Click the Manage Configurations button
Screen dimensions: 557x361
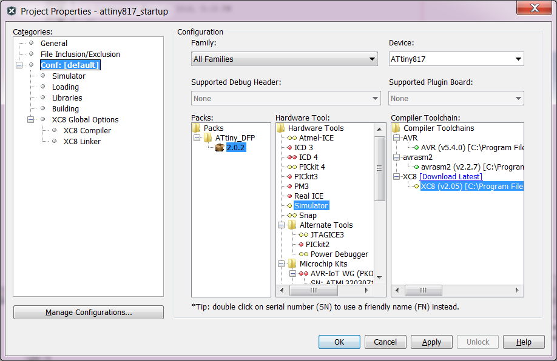coord(89,312)
